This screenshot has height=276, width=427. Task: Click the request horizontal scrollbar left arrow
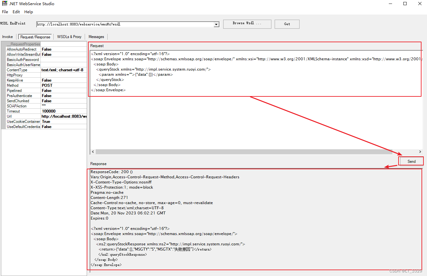[x=93, y=152]
